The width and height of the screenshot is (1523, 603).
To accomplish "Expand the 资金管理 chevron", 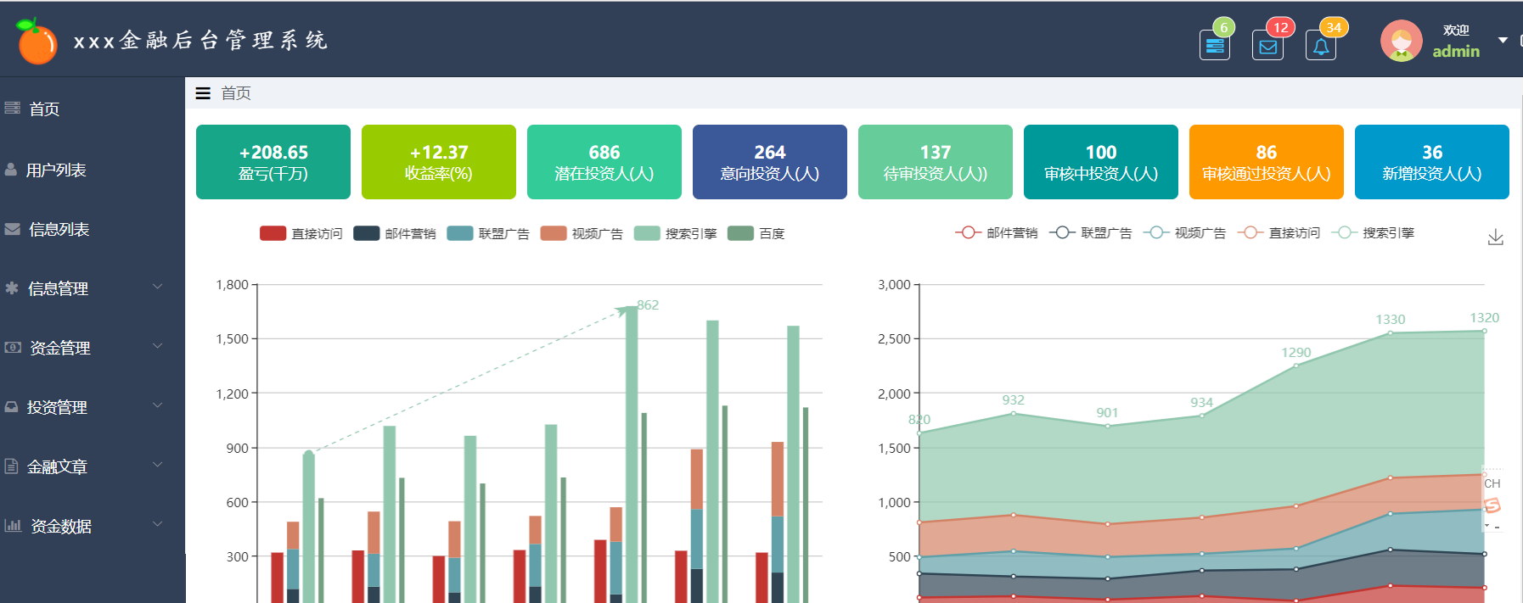I will point(158,346).
